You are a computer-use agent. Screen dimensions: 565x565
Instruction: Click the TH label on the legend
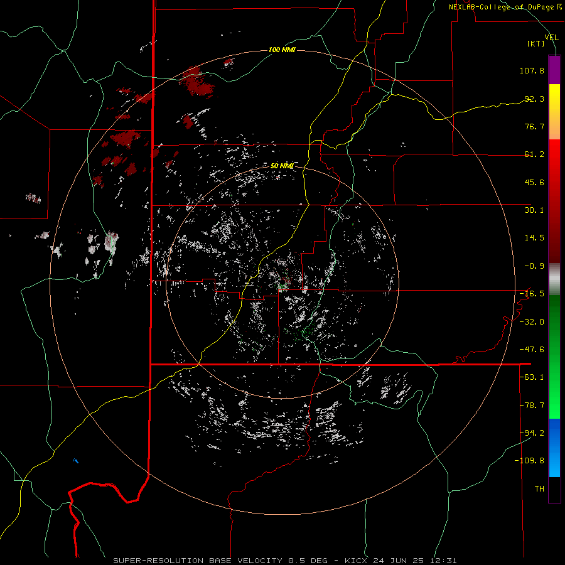pos(539,489)
